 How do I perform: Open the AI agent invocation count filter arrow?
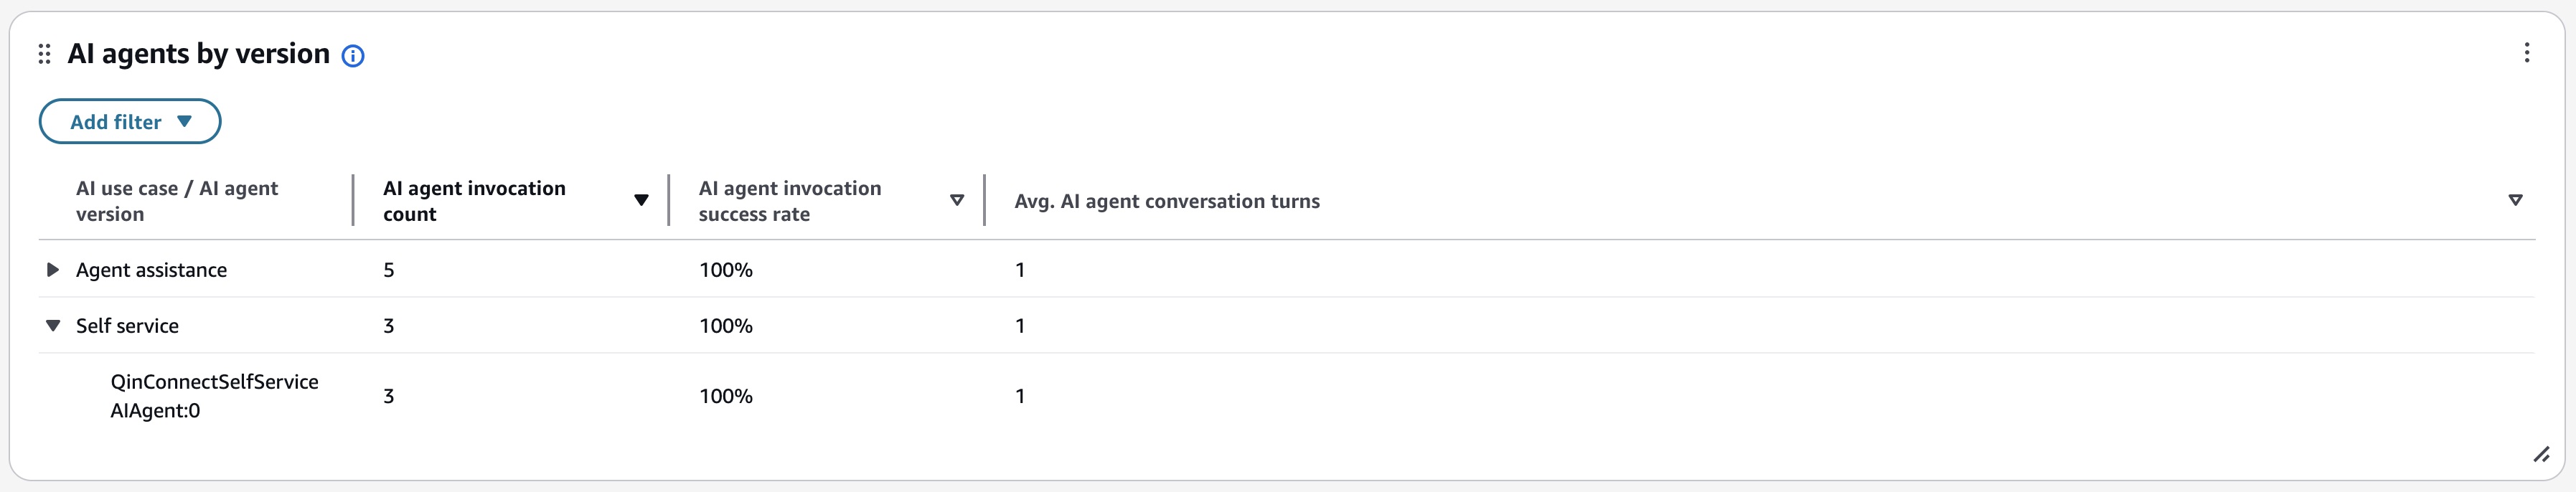(x=642, y=200)
